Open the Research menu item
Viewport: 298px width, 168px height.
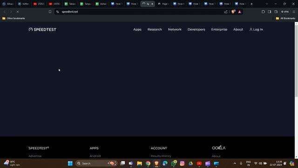[x=155, y=29]
